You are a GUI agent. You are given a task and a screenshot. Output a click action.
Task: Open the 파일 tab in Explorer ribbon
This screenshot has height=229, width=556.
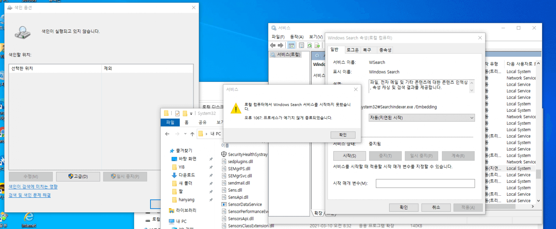click(x=170, y=122)
